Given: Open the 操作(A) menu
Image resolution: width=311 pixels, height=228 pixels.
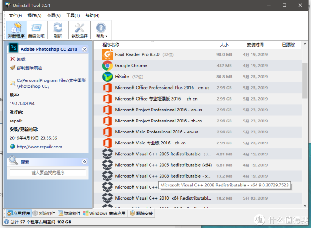Looking at the screenshot, I should 34,16.
